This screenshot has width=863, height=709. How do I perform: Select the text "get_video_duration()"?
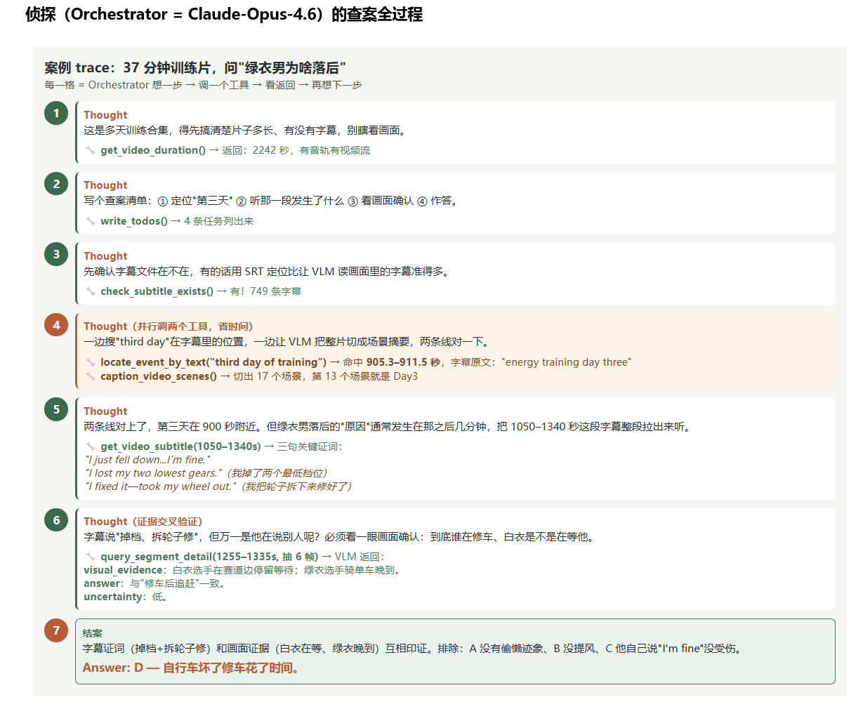pyautogui.click(x=153, y=150)
